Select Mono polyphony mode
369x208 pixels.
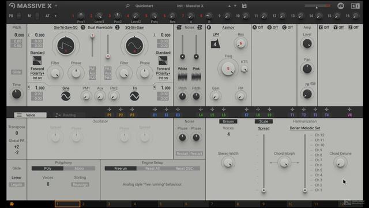pyautogui.click(x=80, y=168)
